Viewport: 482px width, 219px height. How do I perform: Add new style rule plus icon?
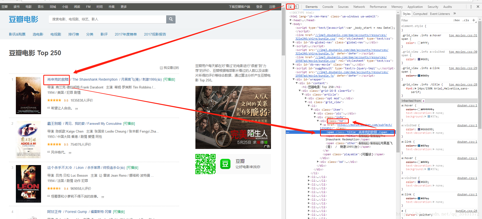(x=474, y=20)
